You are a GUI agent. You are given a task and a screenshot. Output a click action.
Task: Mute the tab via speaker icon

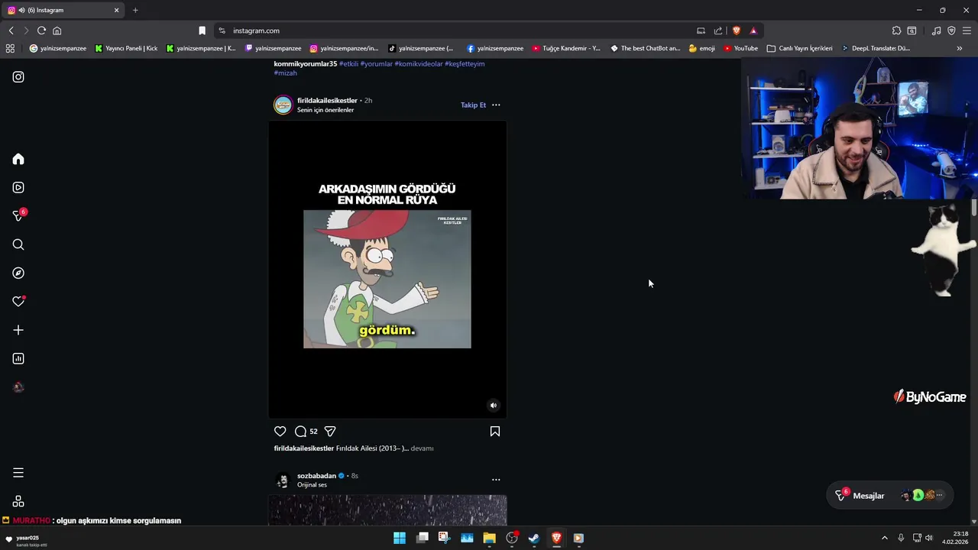pyautogui.click(x=21, y=10)
